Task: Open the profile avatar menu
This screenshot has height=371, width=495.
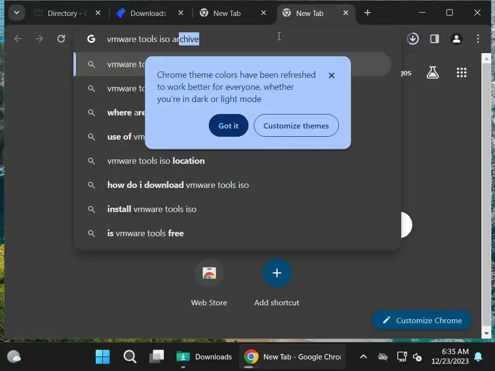Action: (456, 39)
